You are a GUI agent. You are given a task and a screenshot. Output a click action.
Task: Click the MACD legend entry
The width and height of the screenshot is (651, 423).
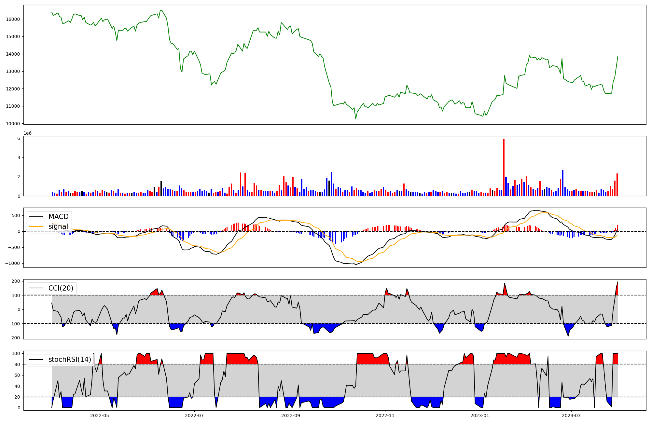58,217
